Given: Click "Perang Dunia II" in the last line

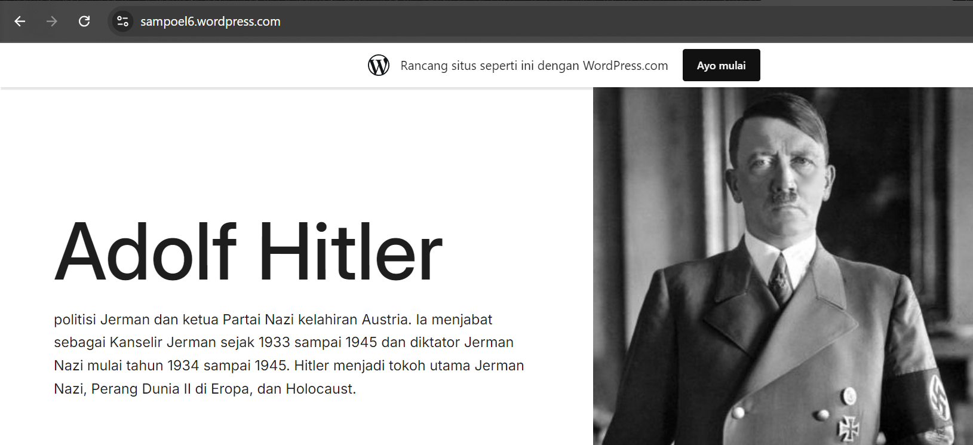Looking at the screenshot, I should click(x=141, y=389).
